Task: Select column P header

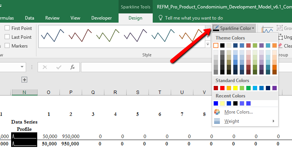Action: click(x=71, y=92)
